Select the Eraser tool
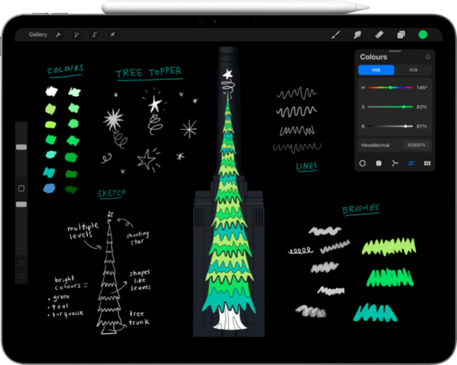 [379, 35]
